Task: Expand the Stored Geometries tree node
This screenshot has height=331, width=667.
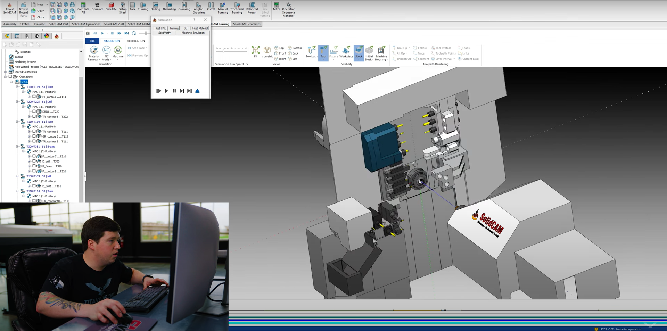Action: pos(5,72)
